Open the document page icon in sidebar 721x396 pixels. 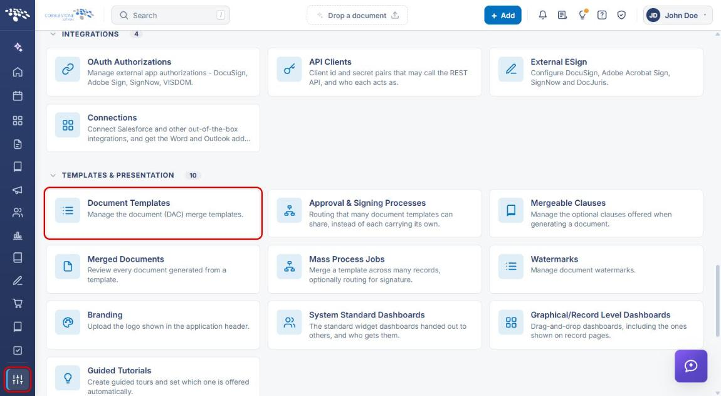tap(18, 144)
